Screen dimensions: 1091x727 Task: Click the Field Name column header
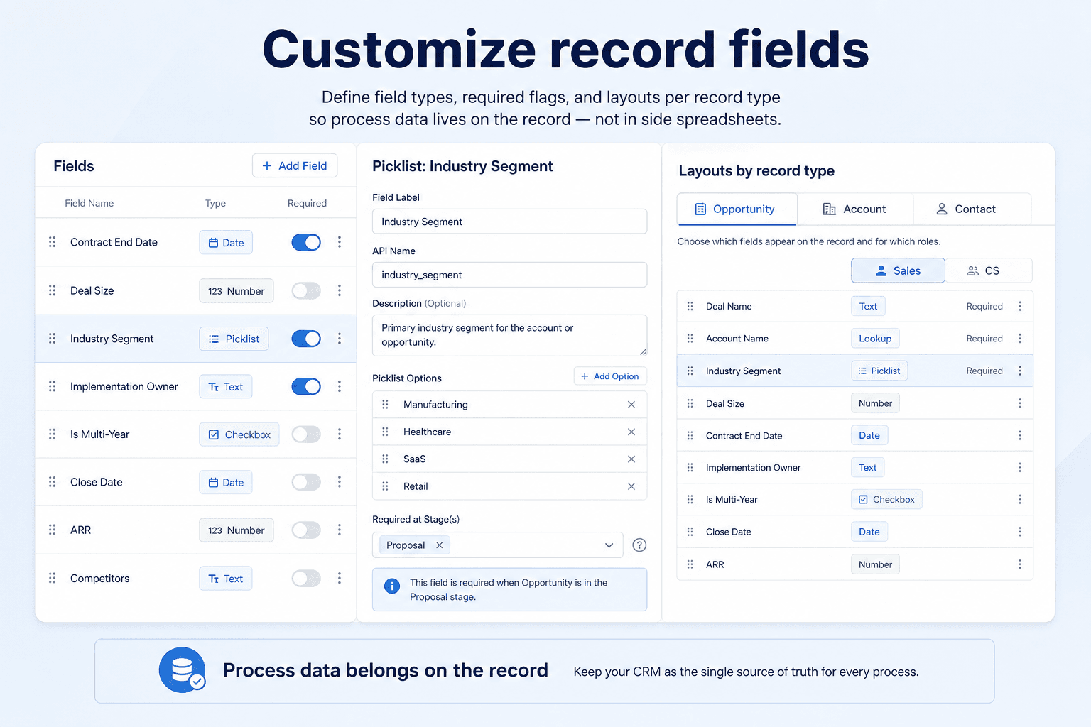tap(89, 203)
